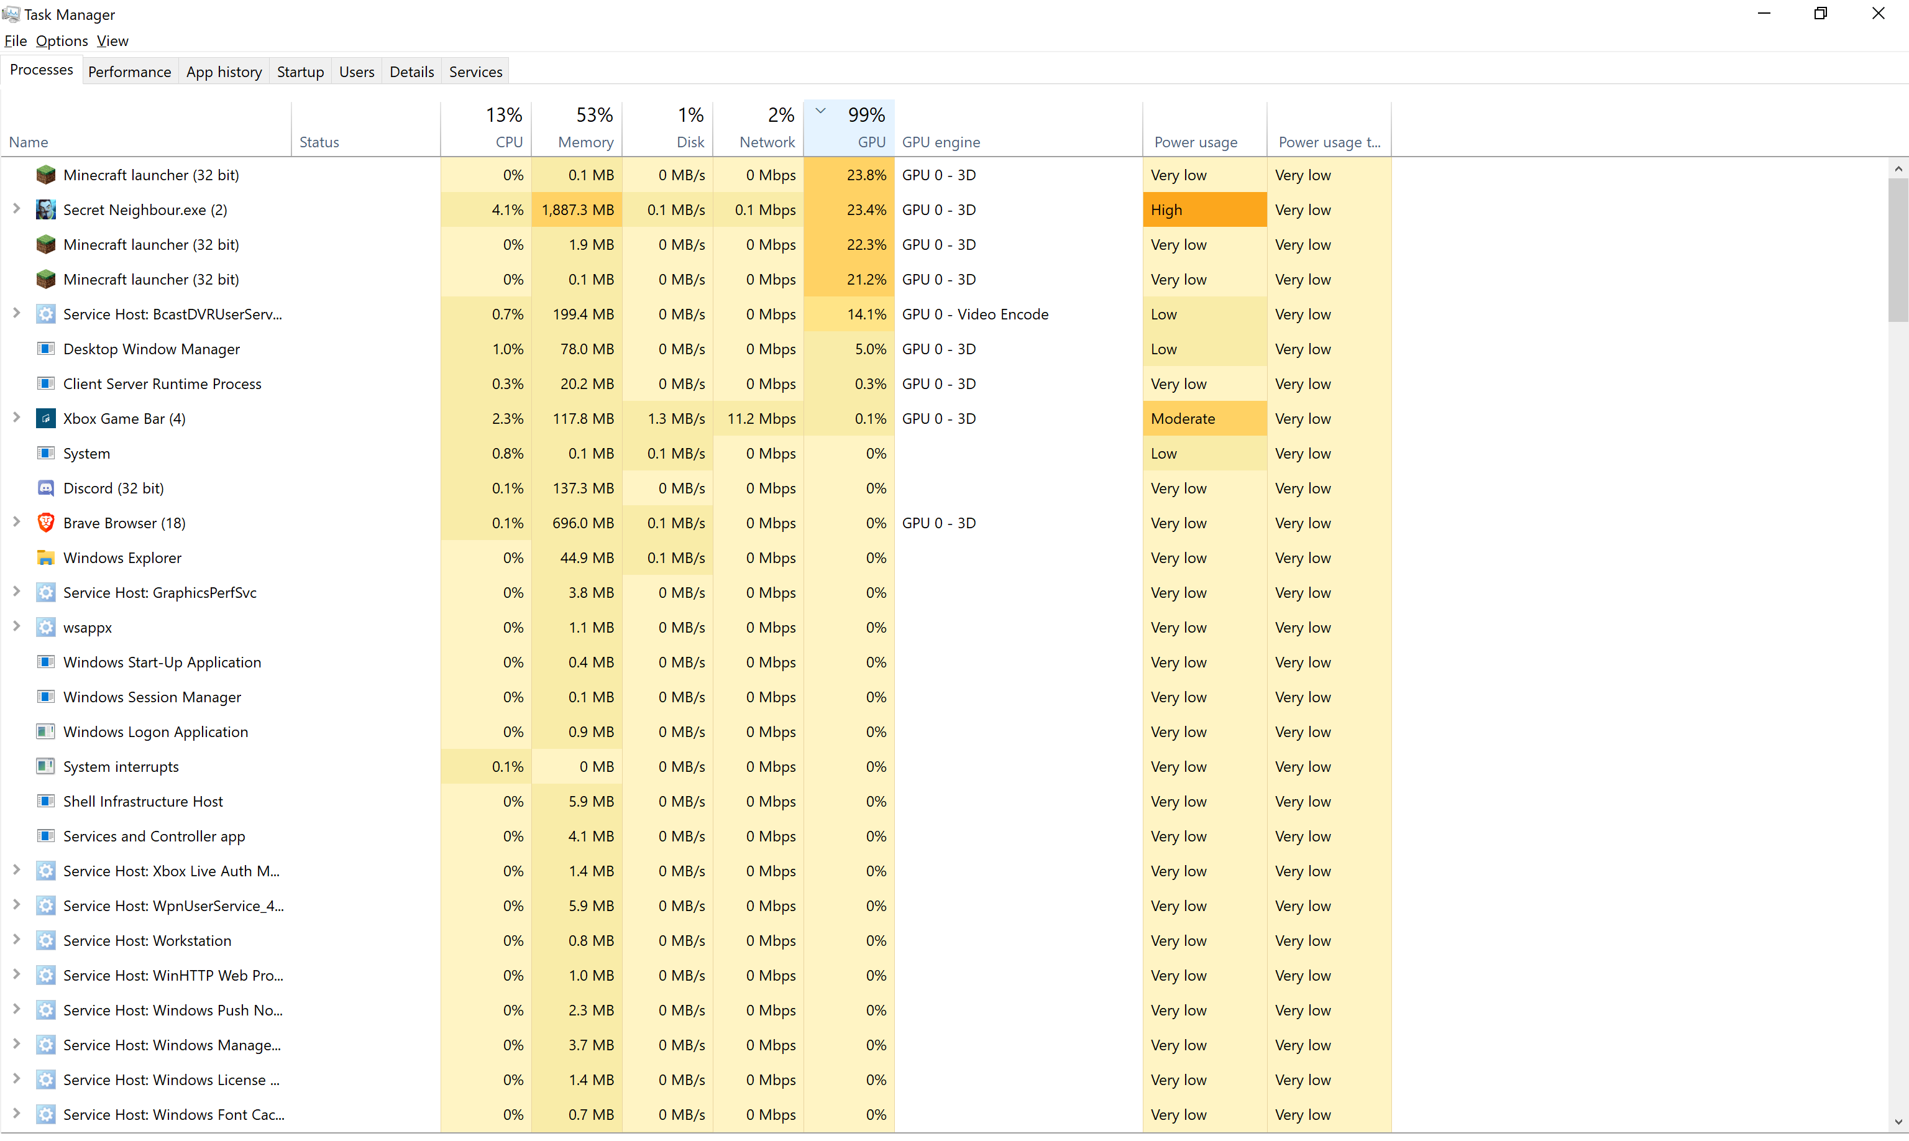This screenshot has width=1909, height=1141.
Task: Expand the Brave Browser process group
Action: [x=16, y=522]
